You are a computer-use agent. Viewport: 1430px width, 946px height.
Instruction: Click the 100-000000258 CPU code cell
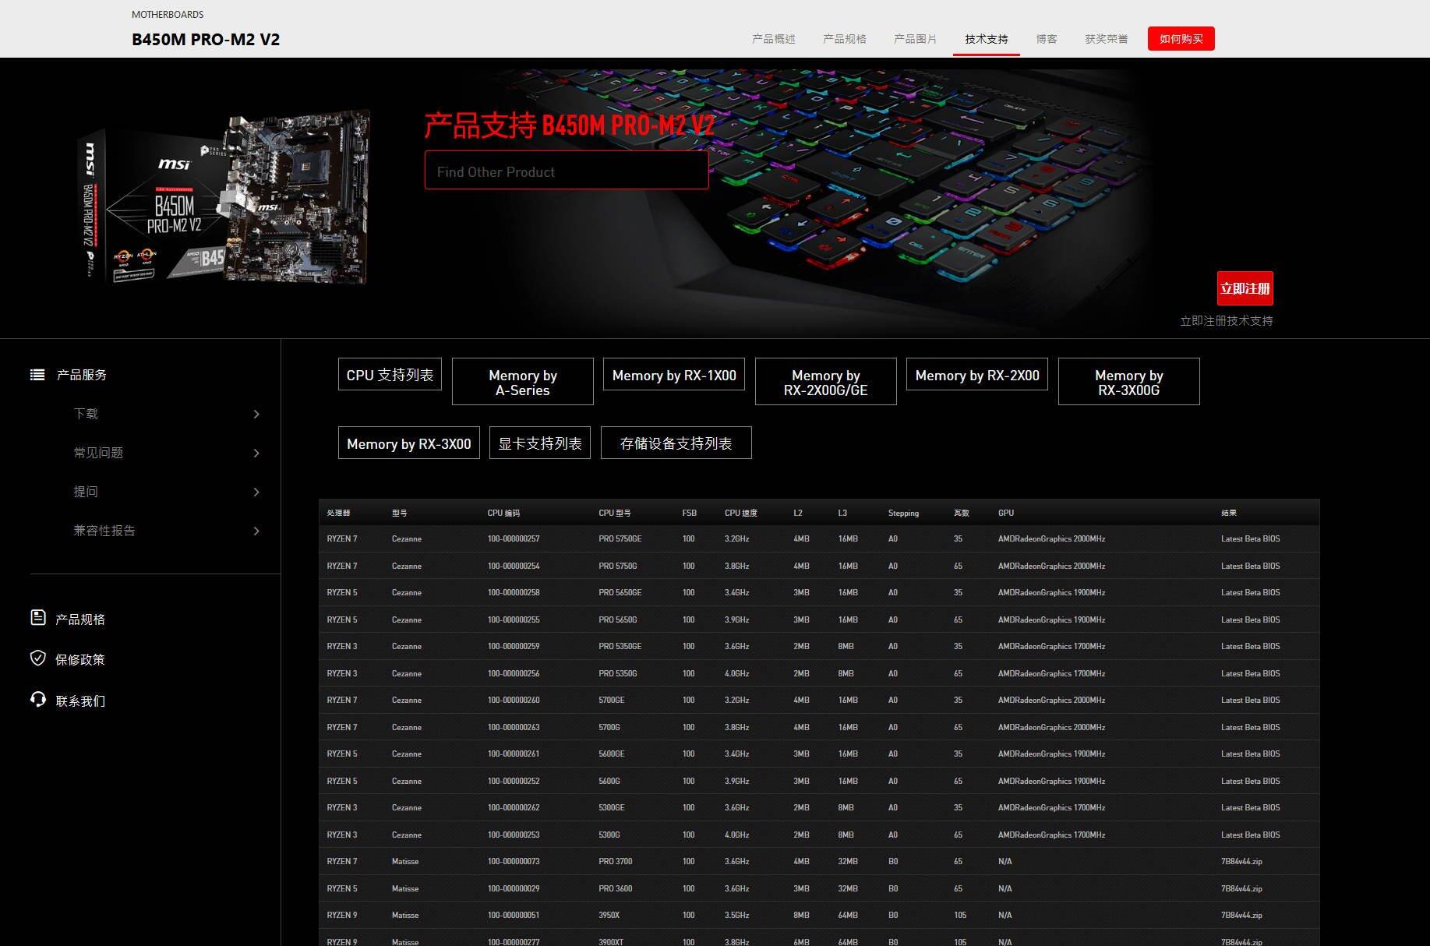coord(514,592)
